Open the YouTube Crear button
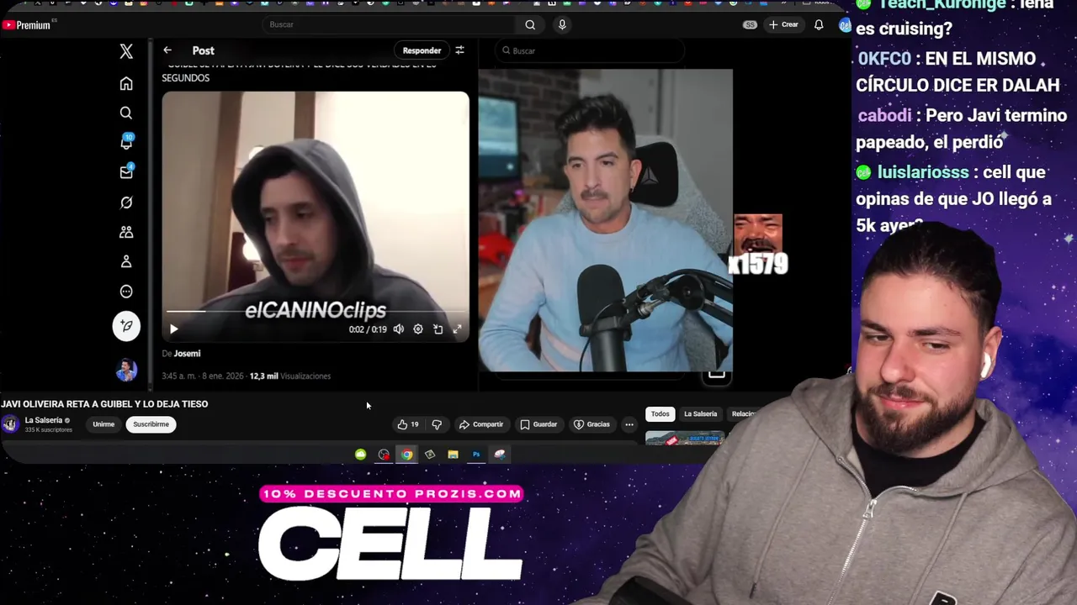This screenshot has width=1077, height=605. point(783,24)
